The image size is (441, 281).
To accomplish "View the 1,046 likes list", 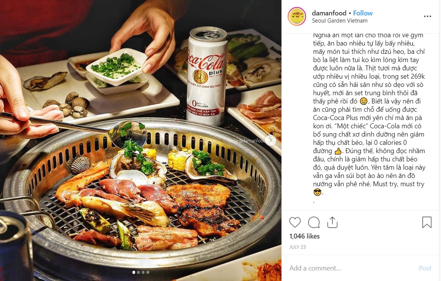I will (304, 236).
